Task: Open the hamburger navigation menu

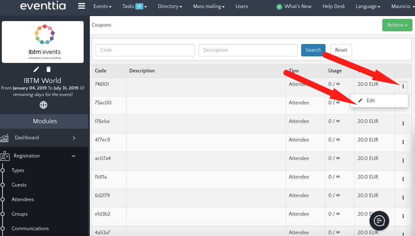Action: point(81,6)
